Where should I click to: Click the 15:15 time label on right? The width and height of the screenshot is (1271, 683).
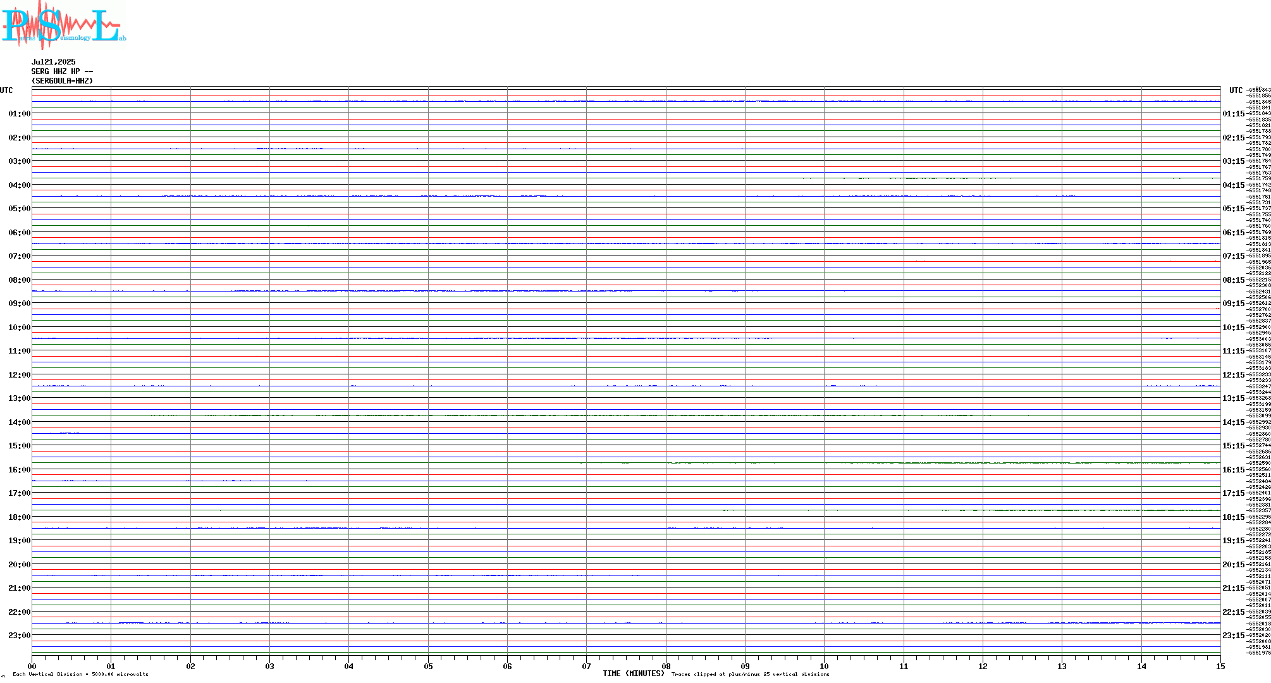[x=1234, y=446]
